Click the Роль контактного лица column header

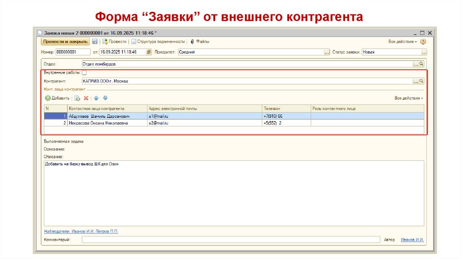(x=367, y=108)
